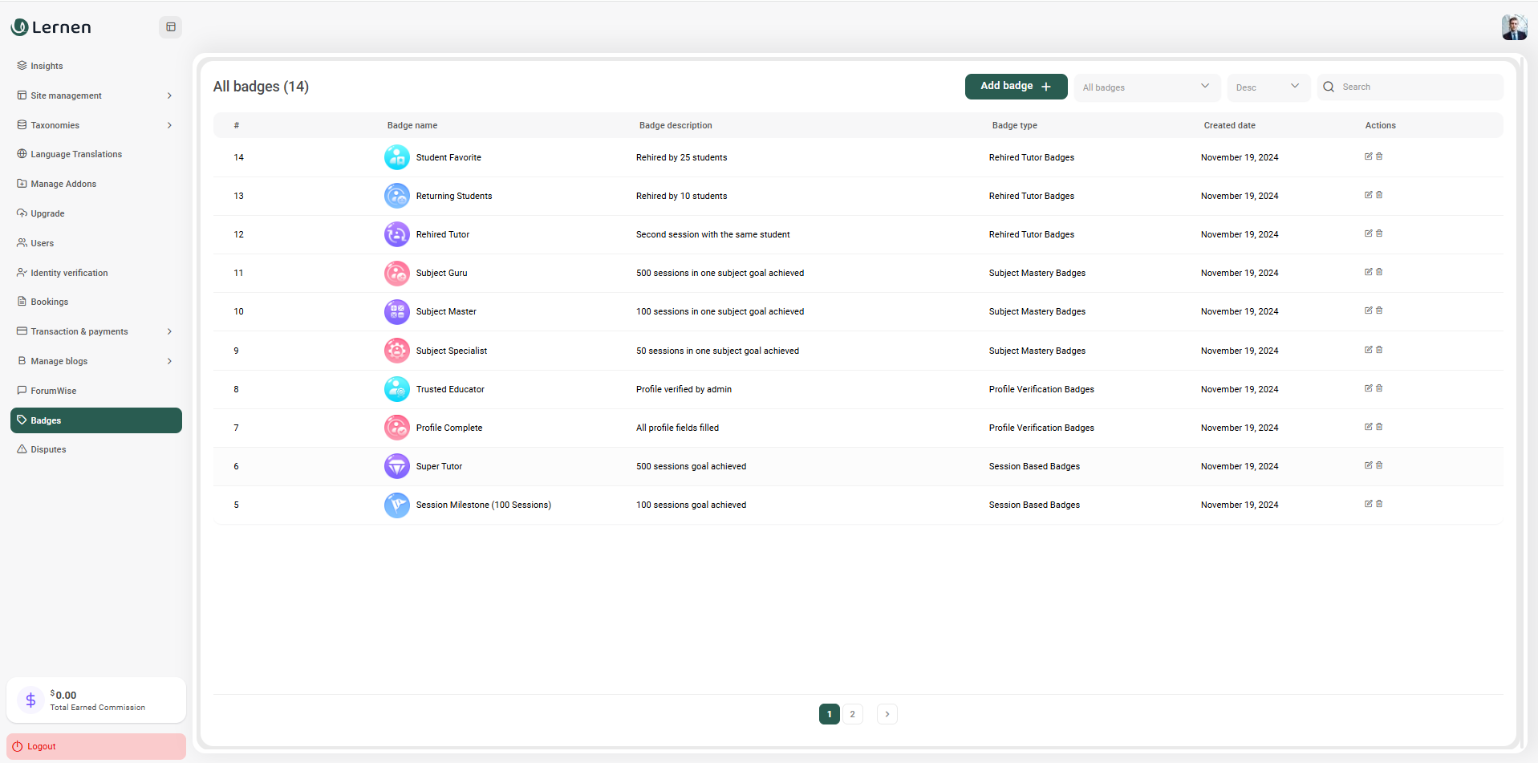
Task: Delete the Session Milestone badge via trash icon
Action: coord(1379,504)
